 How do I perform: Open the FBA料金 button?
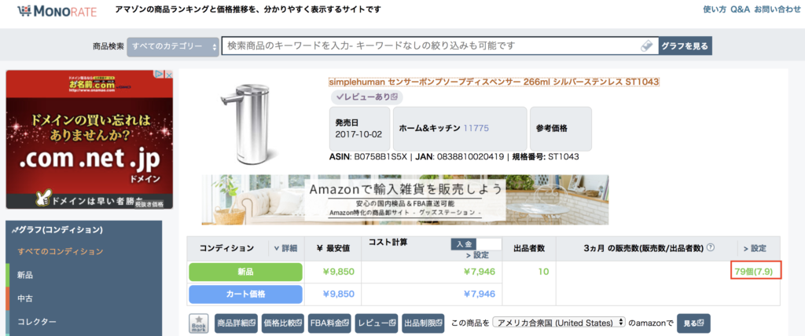coord(329,323)
